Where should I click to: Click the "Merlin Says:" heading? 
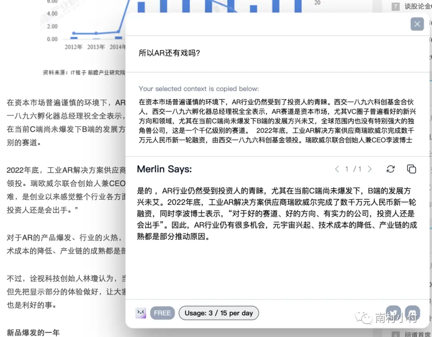164,169
